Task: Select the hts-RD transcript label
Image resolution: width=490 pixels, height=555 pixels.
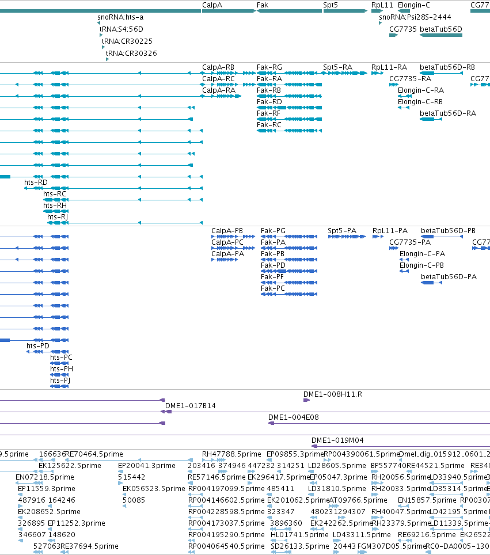Action: (x=36, y=183)
